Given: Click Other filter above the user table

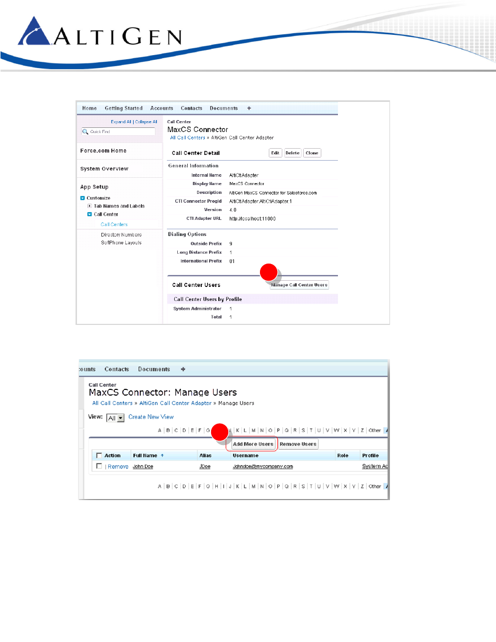Looking at the screenshot, I should pyautogui.click(x=374, y=430).
